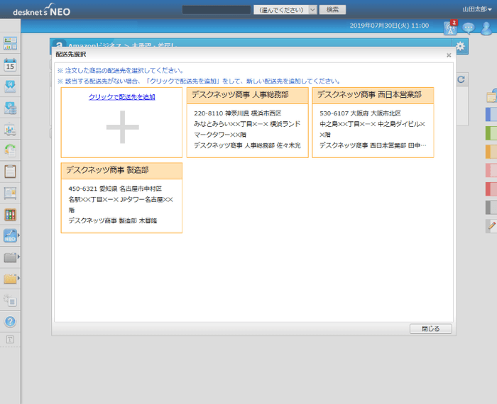The width and height of the screenshot is (497, 404).
Task: Open the notifications antenna icon with badge
Action: click(x=450, y=28)
